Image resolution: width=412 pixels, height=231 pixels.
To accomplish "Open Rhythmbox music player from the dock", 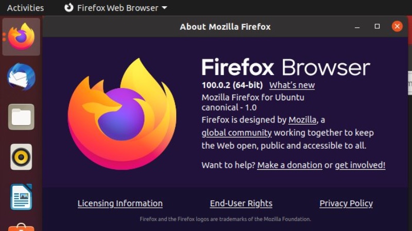I will [x=21, y=157].
